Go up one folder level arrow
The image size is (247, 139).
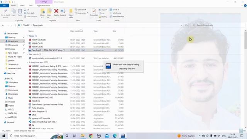coord(15,25)
